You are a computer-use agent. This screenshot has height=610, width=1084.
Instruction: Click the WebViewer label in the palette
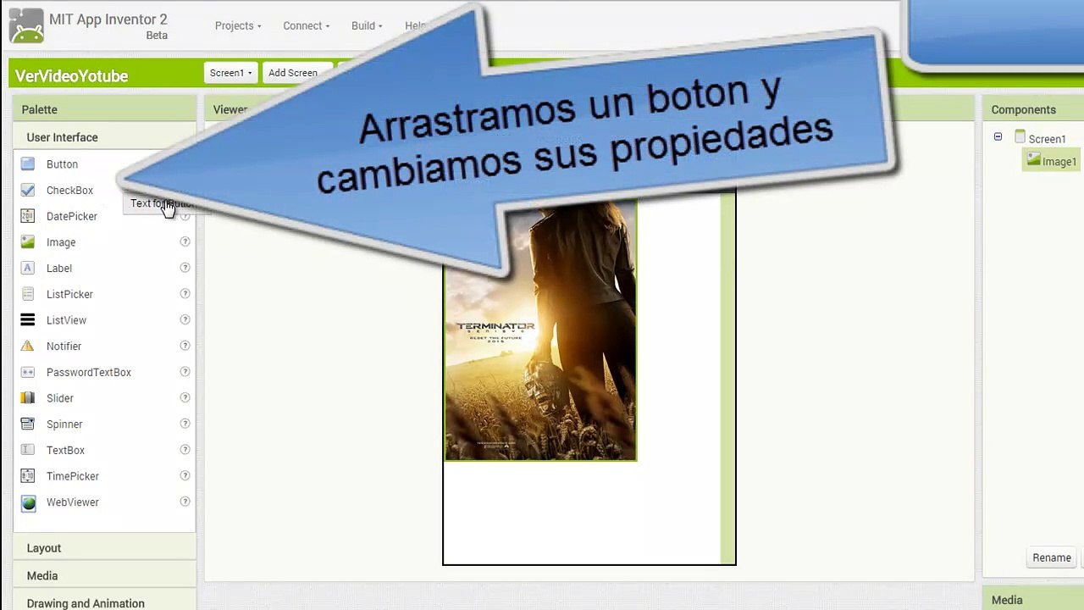coord(73,502)
